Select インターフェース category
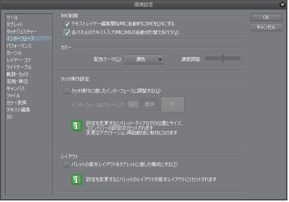The width and height of the screenshot is (289, 202). tap(29, 39)
